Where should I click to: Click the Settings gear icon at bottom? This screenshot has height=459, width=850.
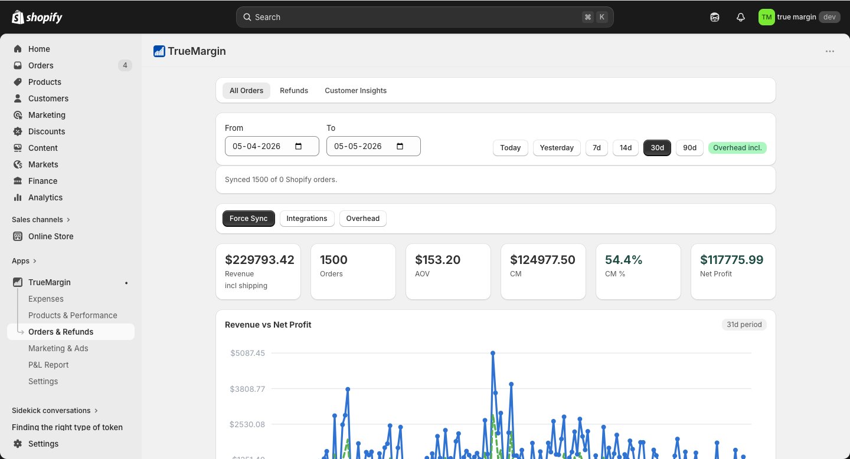[x=18, y=444]
